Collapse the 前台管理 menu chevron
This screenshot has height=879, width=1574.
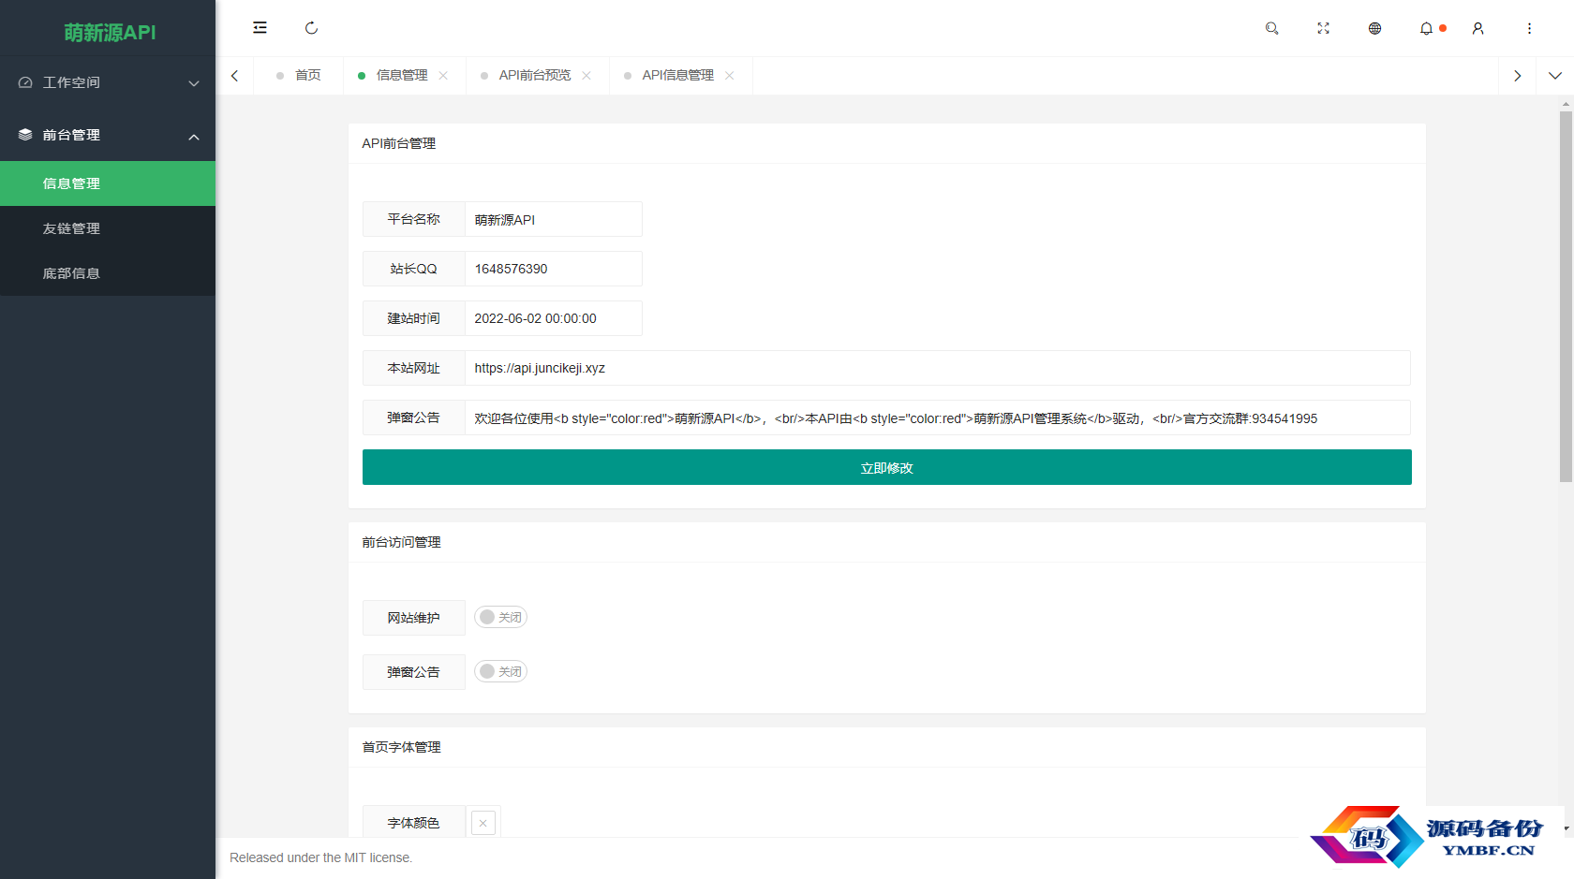(x=194, y=137)
